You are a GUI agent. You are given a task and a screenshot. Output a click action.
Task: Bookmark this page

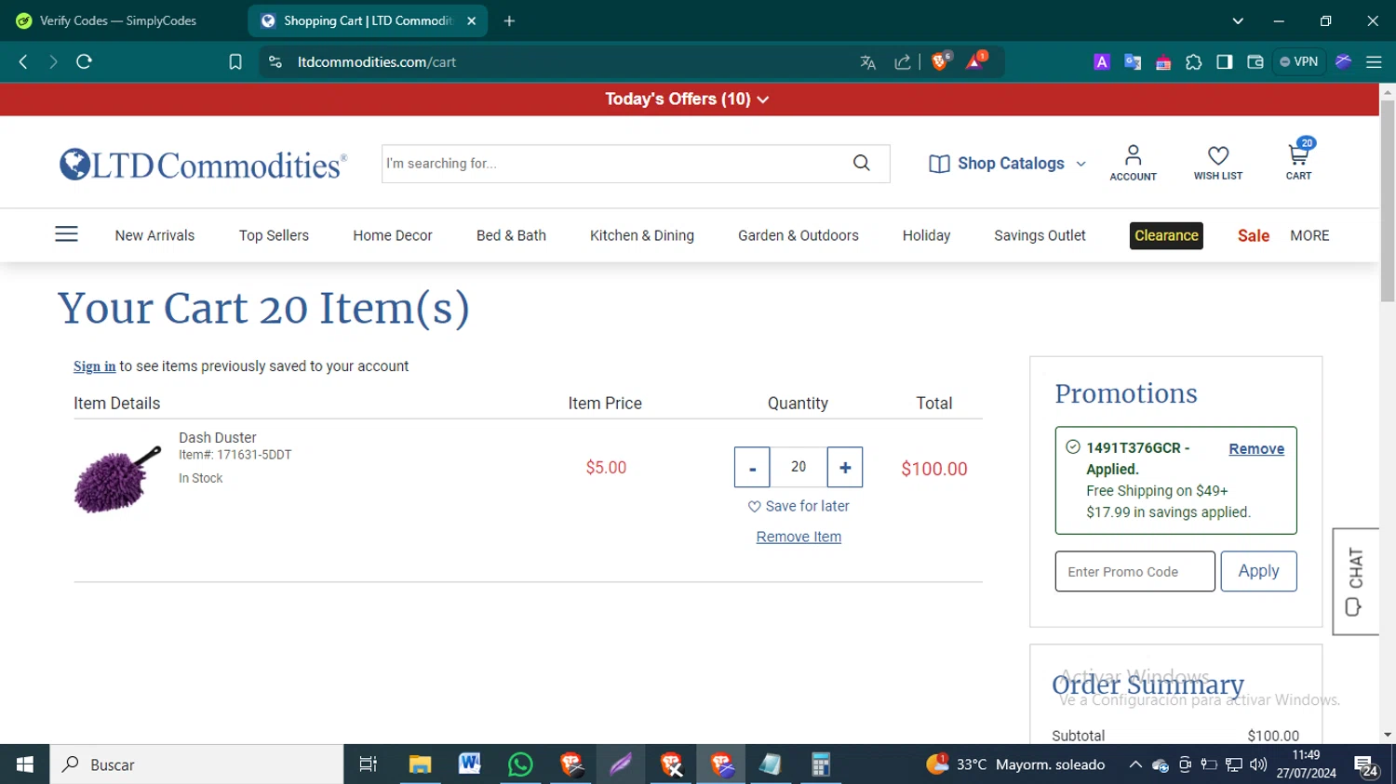click(235, 61)
